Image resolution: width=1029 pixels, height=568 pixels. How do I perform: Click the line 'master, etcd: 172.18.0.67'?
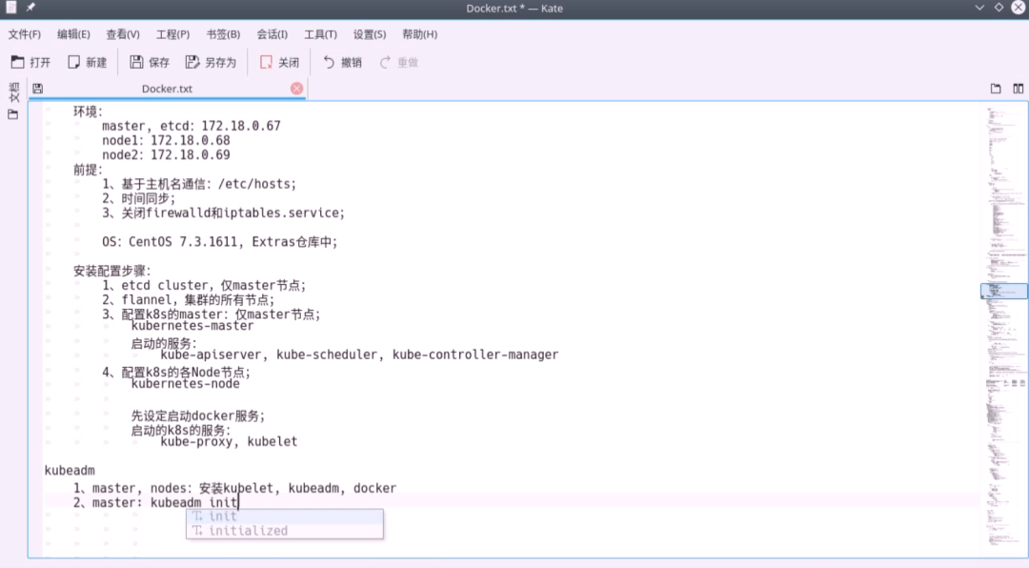pos(191,126)
